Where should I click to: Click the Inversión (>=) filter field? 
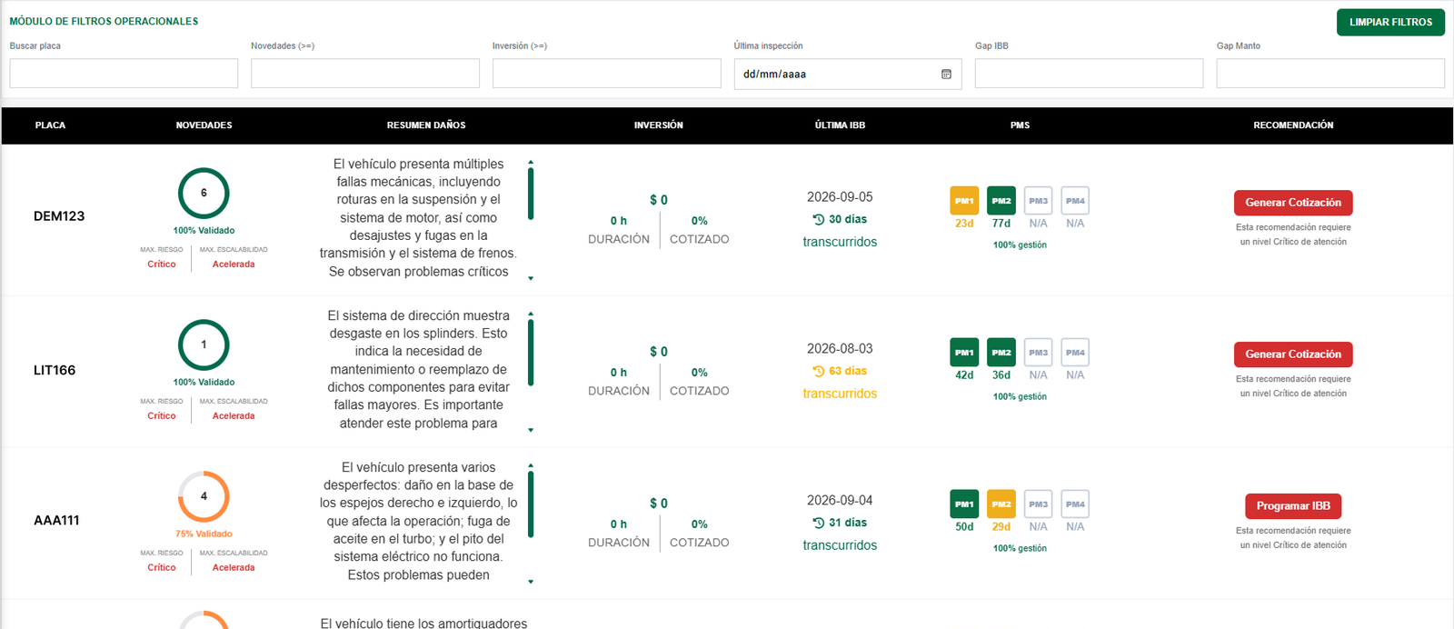pyautogui.click(x=606, y=74)
